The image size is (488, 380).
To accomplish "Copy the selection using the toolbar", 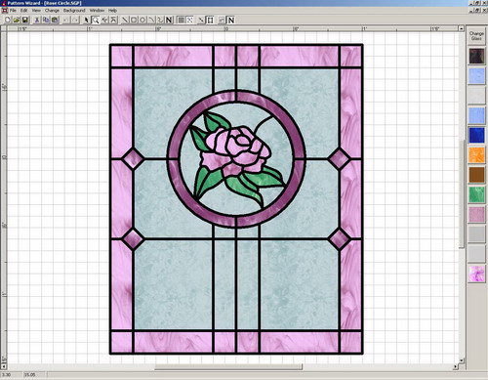I will [46, 21].
